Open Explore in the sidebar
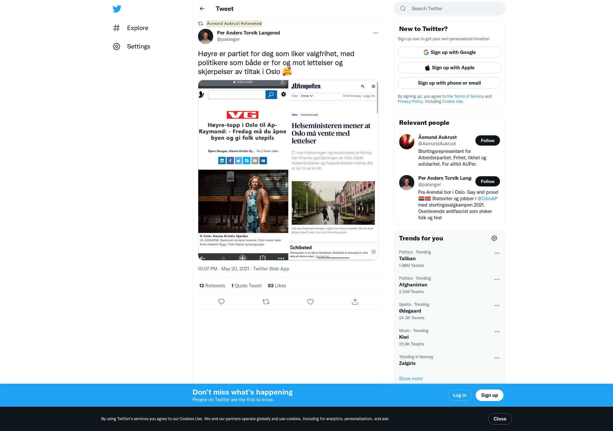 point(131,28)
